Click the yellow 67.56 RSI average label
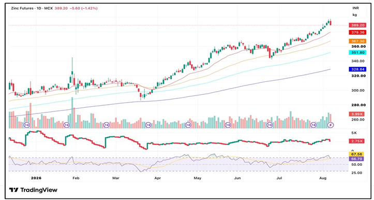Screen dimensions: 374x200 pyautogui.click(x=356, y=154)
